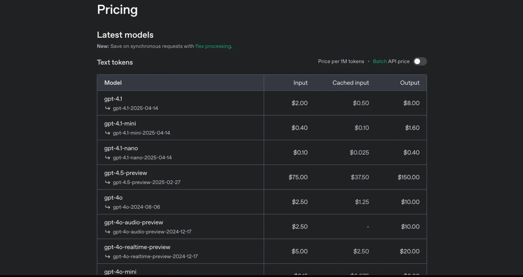This screenshot has width=523, height=277.
Task: Click the Output column header
Action: [x=410, y=83]
